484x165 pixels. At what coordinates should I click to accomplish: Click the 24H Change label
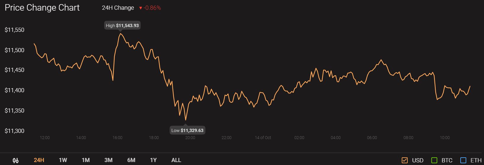pyautogui.click(x=118, y=8)
